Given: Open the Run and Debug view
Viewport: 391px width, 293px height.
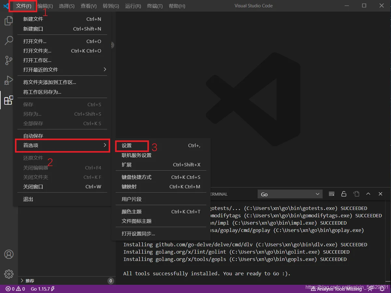Looking at the screenshot, I should [8, 80].
